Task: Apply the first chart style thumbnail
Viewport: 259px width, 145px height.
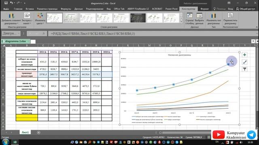Action: click(x=55, y=18)
